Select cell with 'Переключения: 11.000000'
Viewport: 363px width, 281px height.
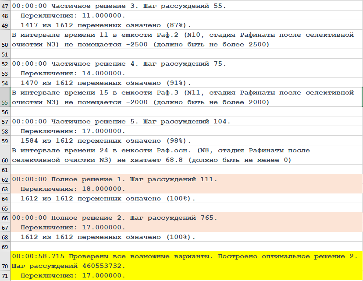pyautogui.click(x=73, y=15)
